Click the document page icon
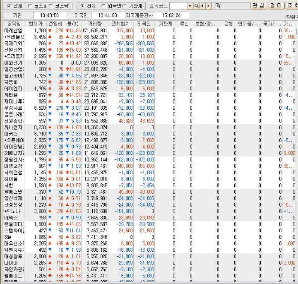298x284 pixels. pos(218,6)
